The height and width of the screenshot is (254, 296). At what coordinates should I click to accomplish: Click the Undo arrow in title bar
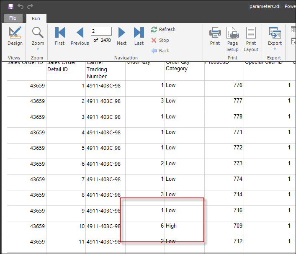click(21, 6)
